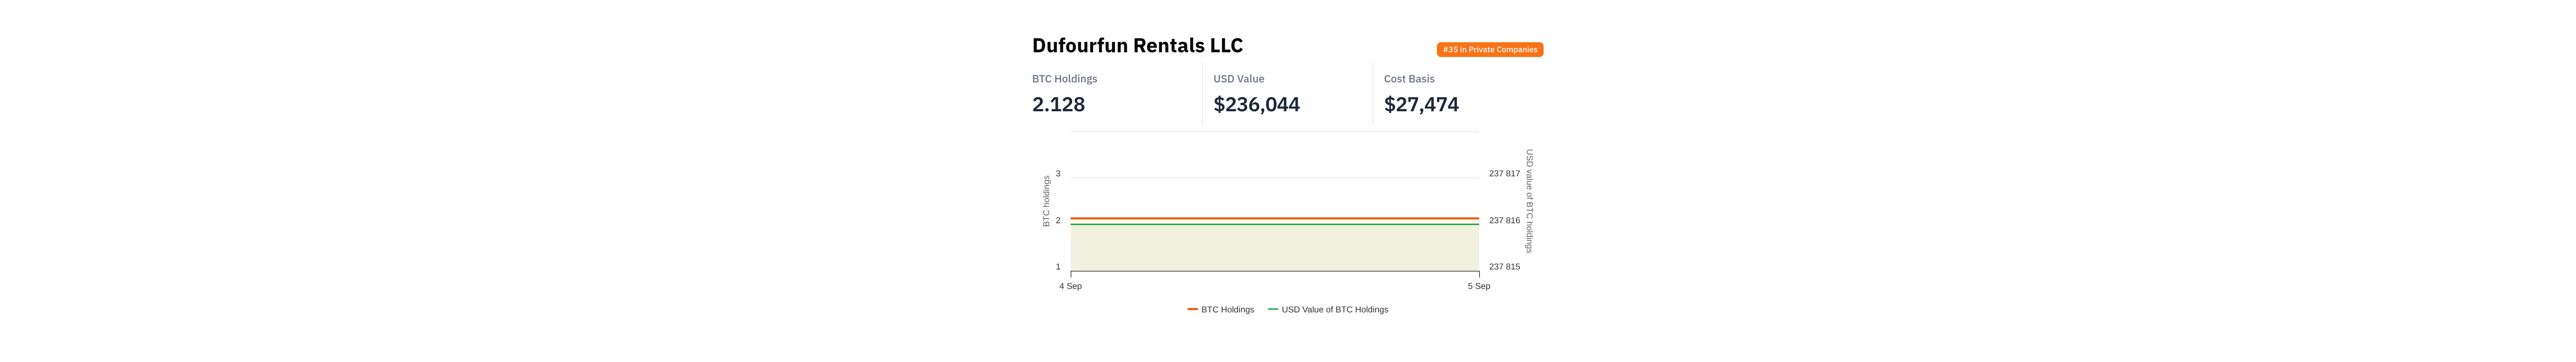
Task: Click the 'USD value of BTC holdings' axis title
Action: click(x=1529, y=201)
